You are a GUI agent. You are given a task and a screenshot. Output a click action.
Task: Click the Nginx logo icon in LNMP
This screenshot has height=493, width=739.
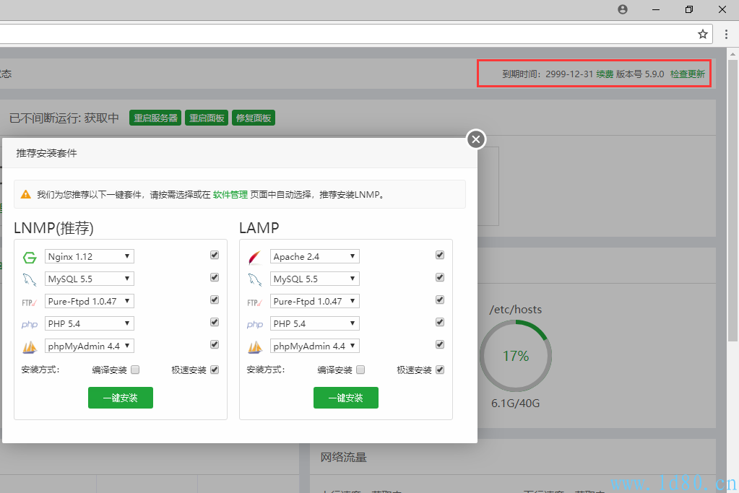coord(30,257)
